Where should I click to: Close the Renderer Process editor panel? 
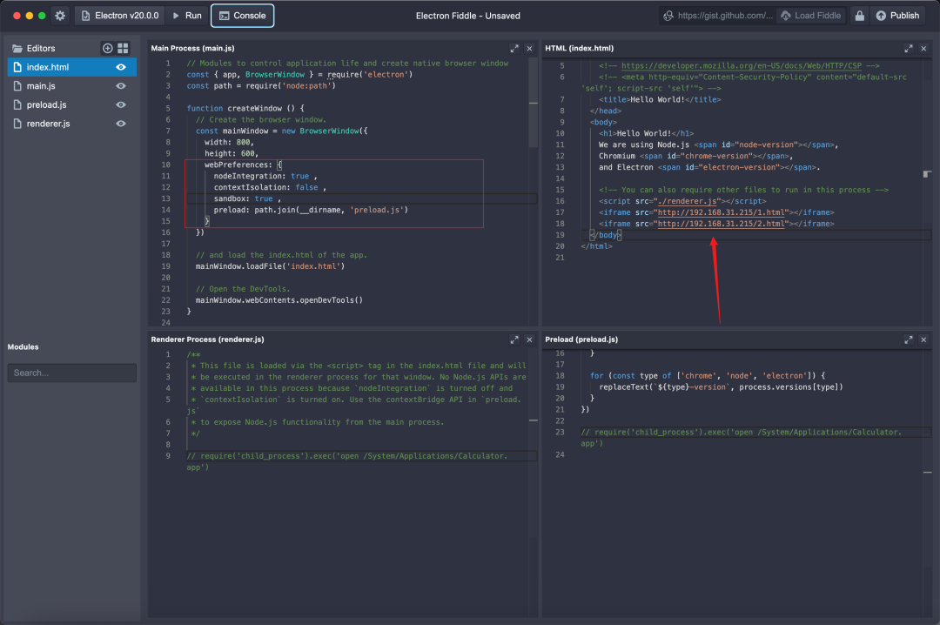tap(529, 339)
